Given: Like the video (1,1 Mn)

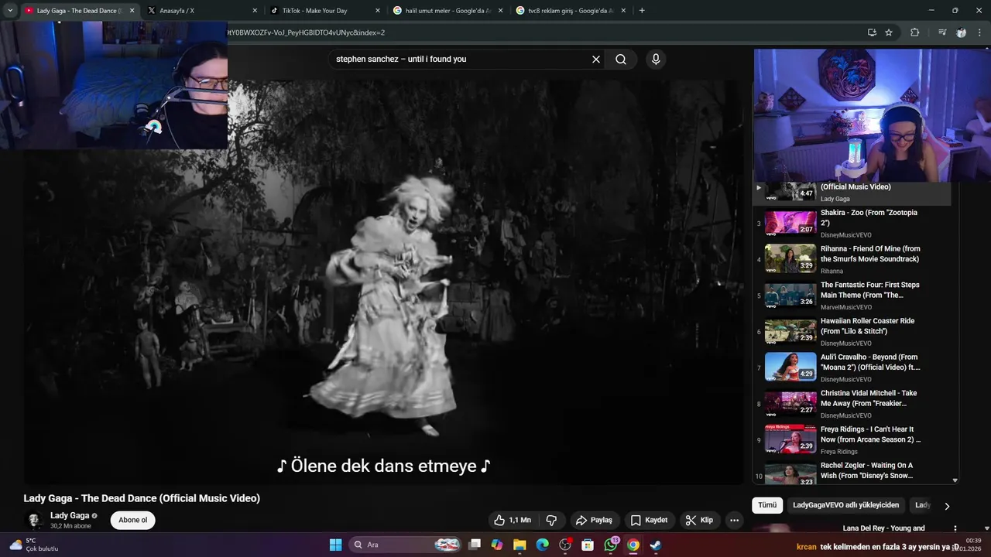Looking at the screenshot, I should coord(513,520).
